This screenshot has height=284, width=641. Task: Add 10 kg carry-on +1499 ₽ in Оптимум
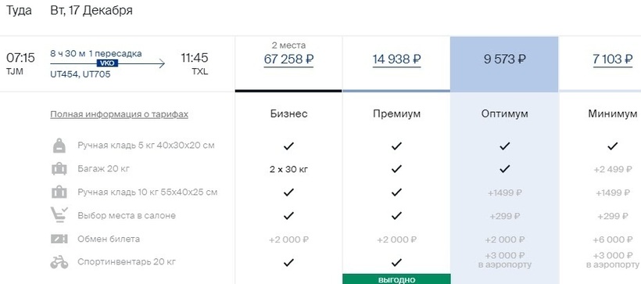click(504, 192)
